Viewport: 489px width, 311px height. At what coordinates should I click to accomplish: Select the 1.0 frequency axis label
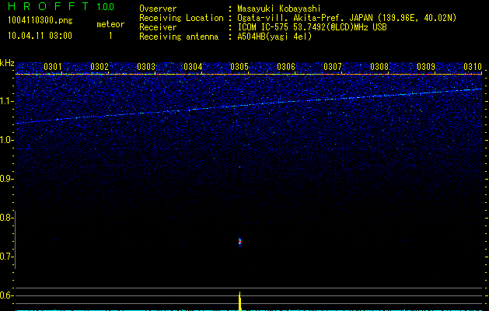coord(7,140)
